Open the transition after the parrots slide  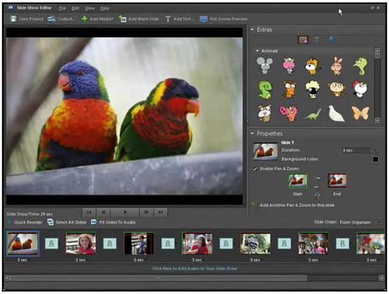[52, 244]
